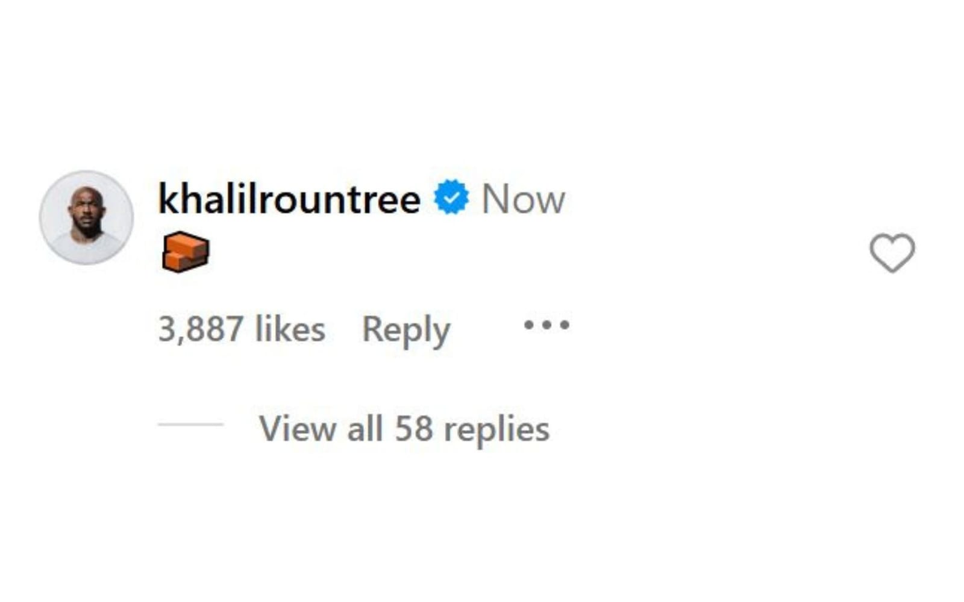Click Reply beside the like count
964x602 pixels.
[x=406, y=329]
